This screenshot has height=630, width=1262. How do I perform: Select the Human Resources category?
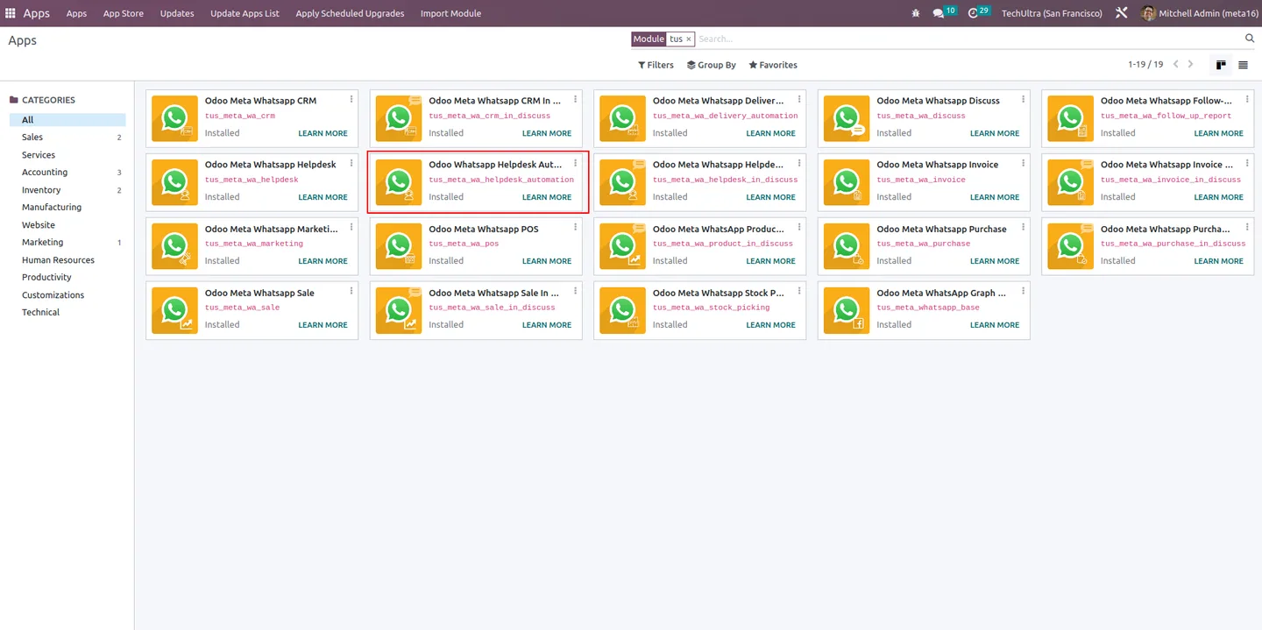pos(67,260)
